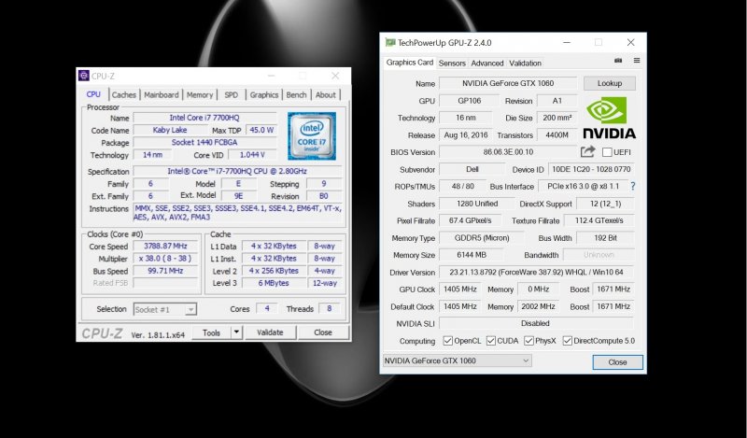
Task: Click the Bus Speed value 99.71 MHz
Action: [x=165, y=271]
